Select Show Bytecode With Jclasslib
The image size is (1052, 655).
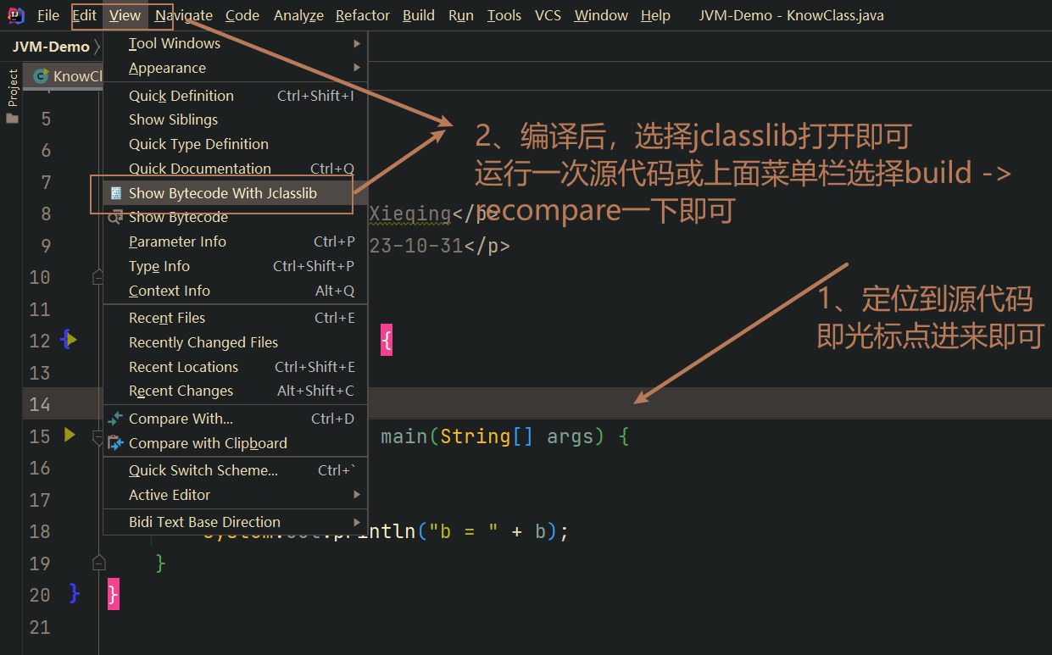[x=235, y=193]
